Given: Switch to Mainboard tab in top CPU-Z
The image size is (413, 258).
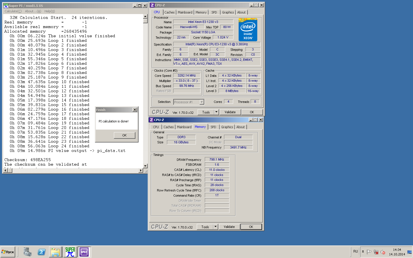Looking at the screenshot, I should (x=185, y=12).
